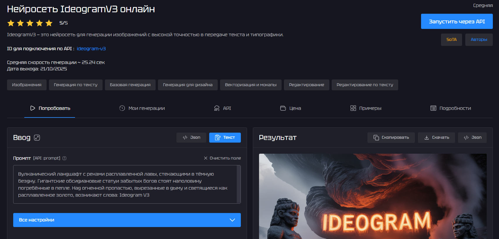This screenshot has width=499, height=239.
Task: Open the Мои генерации tab
Action: tap(142, 108)
